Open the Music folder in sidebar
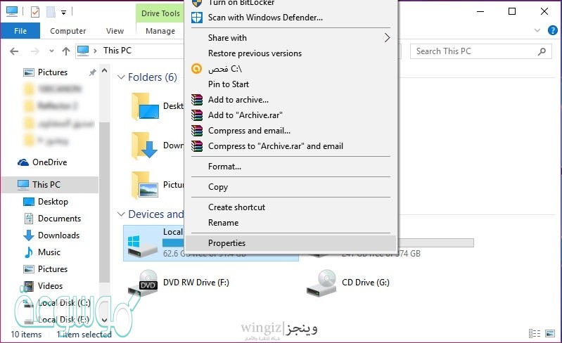This screenshot has height=343, width=562. 49,252
